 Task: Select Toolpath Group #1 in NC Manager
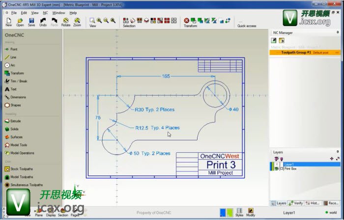coord(305,53)
